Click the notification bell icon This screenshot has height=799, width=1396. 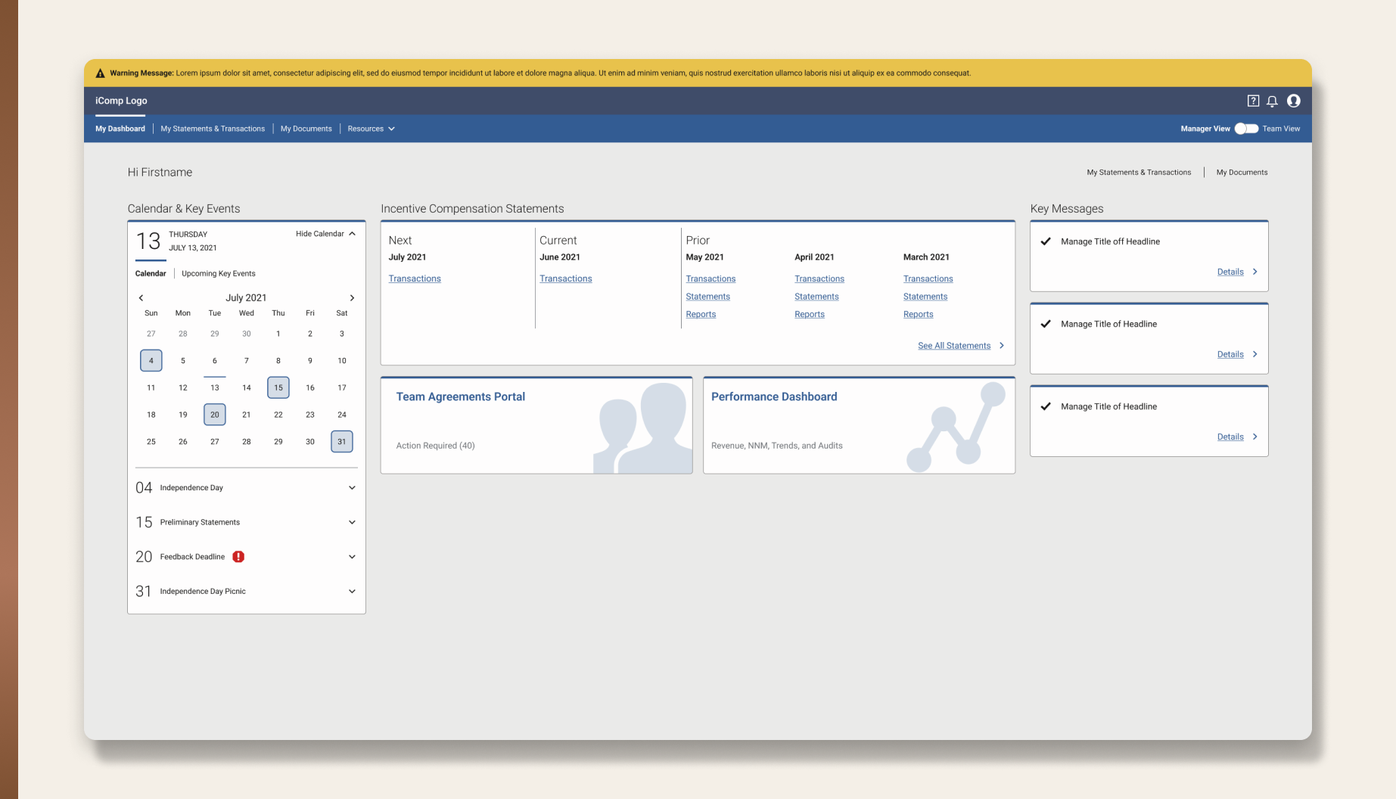point(1272,101)
